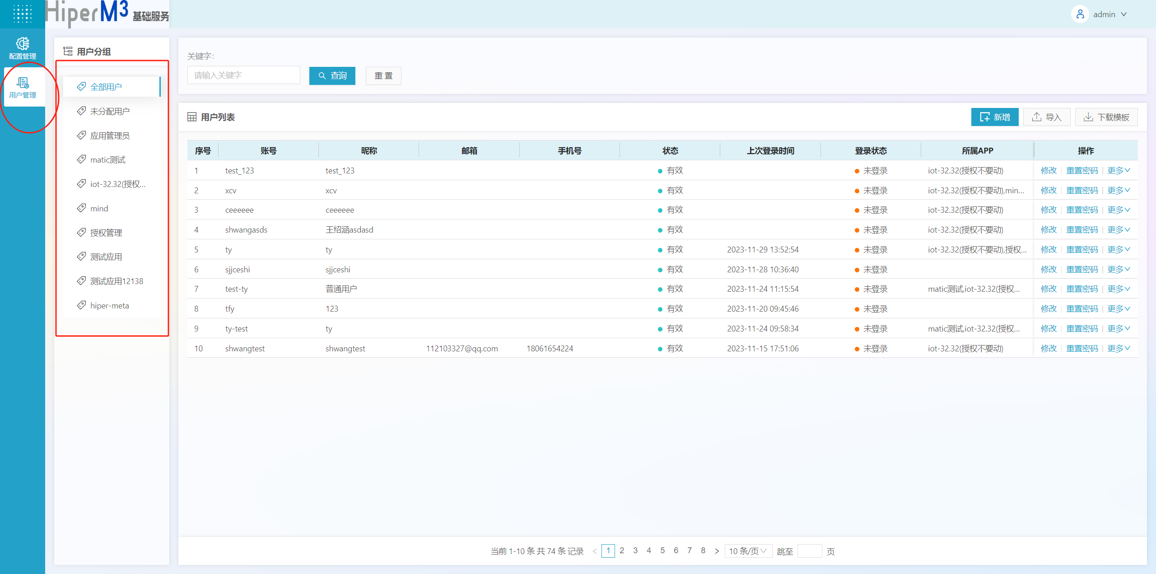Click the 关键字 keyword input field
The width and height of the screenshot is (1156, 574).
[x=243, y=75]
